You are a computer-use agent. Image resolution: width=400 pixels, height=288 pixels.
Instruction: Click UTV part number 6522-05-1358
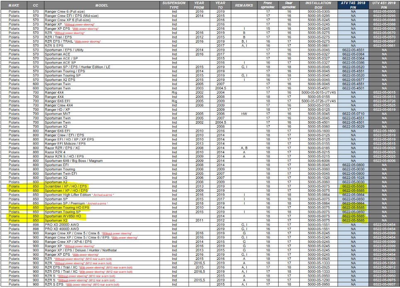click(384, 263)
